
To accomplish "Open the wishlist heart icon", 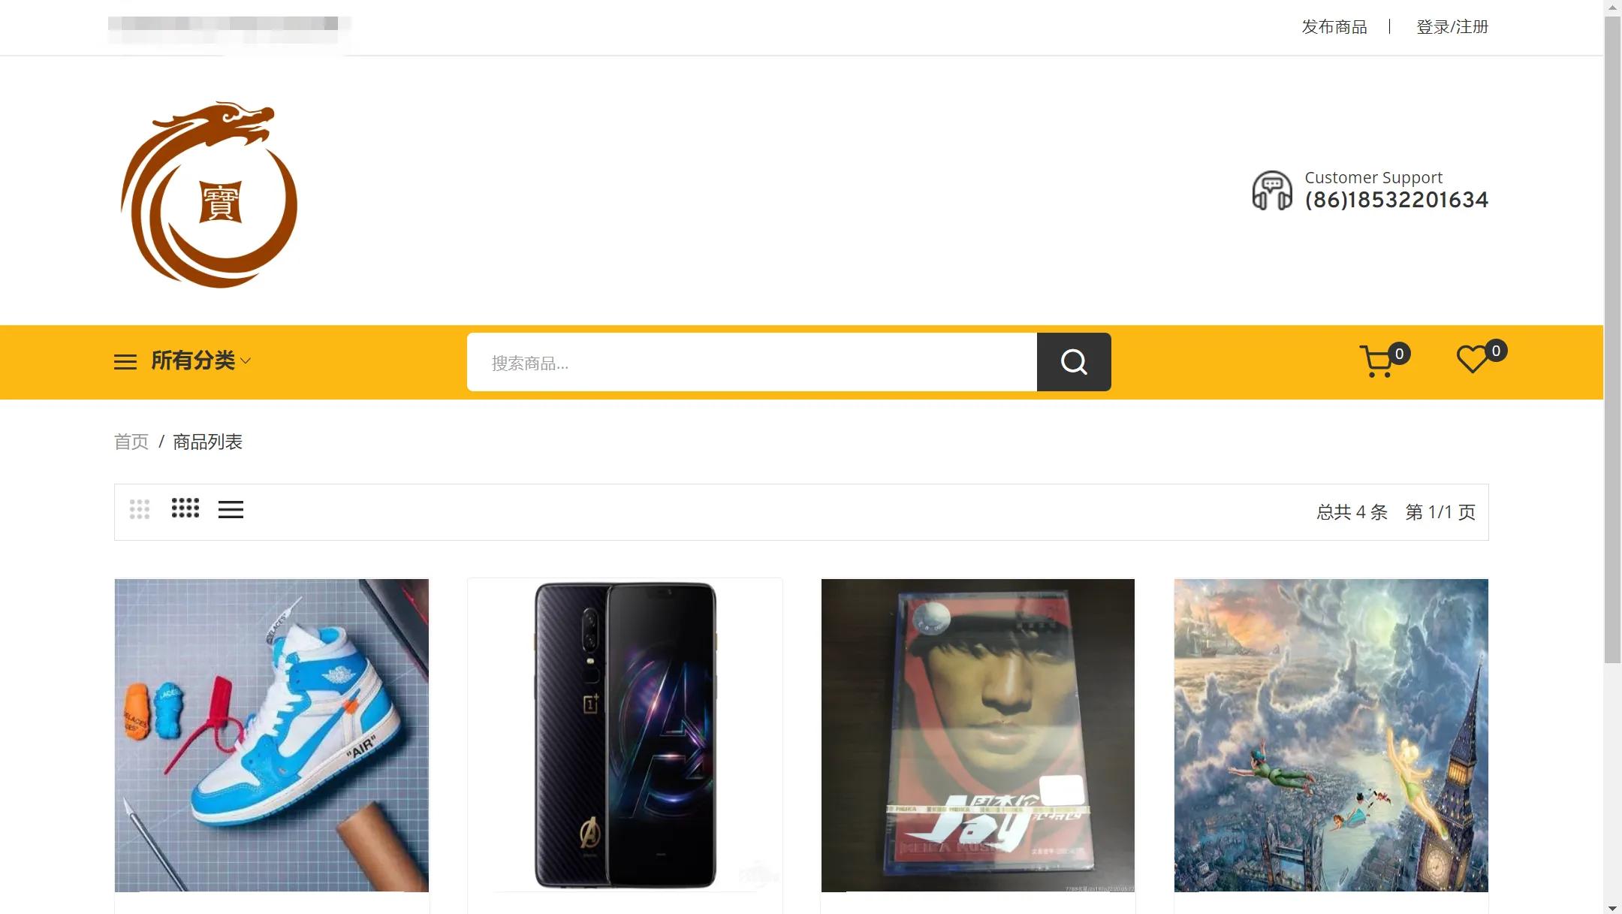I will pyautogui.click(x=1472, y=360).
